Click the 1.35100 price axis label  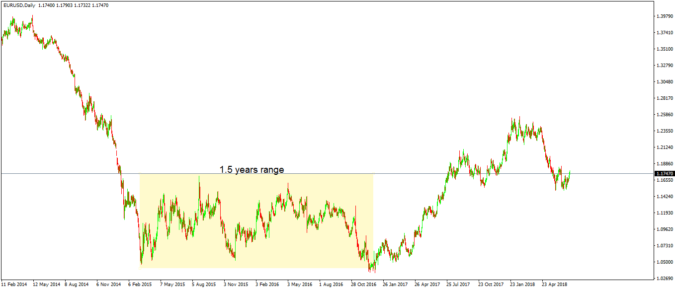(x=665, y=49)
